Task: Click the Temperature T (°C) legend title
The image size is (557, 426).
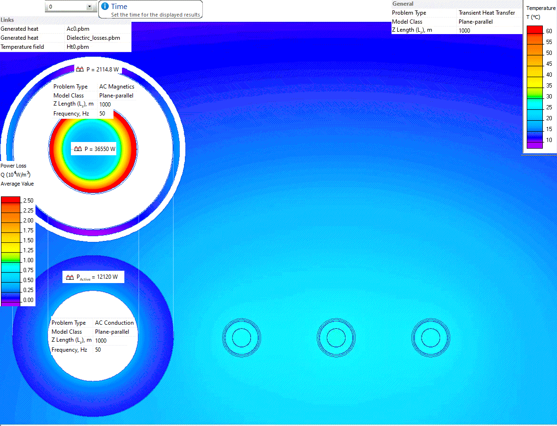Action: (x=540, y=12)
